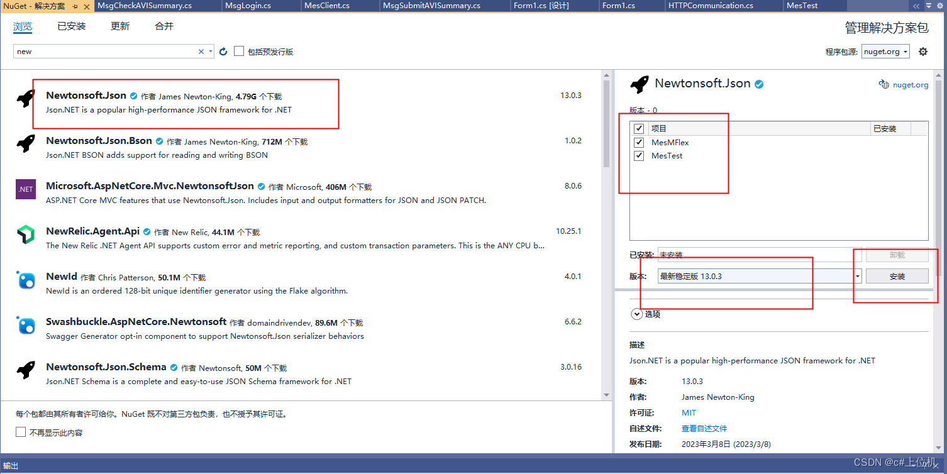The height and width of the screenshot is (474, 947).
Task: Open tab well settings gear icon
Action: tap(940, 6)
